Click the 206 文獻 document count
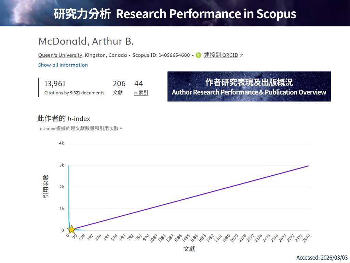This screenshot has width=350, height=263. 119,84
